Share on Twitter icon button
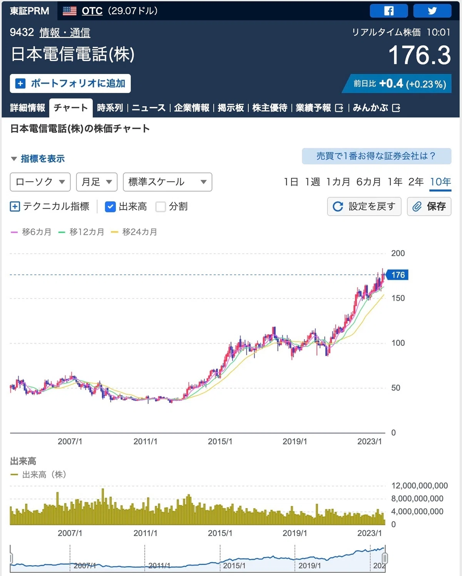This screenshot has width=462, height=576. [x=432, y=11]
